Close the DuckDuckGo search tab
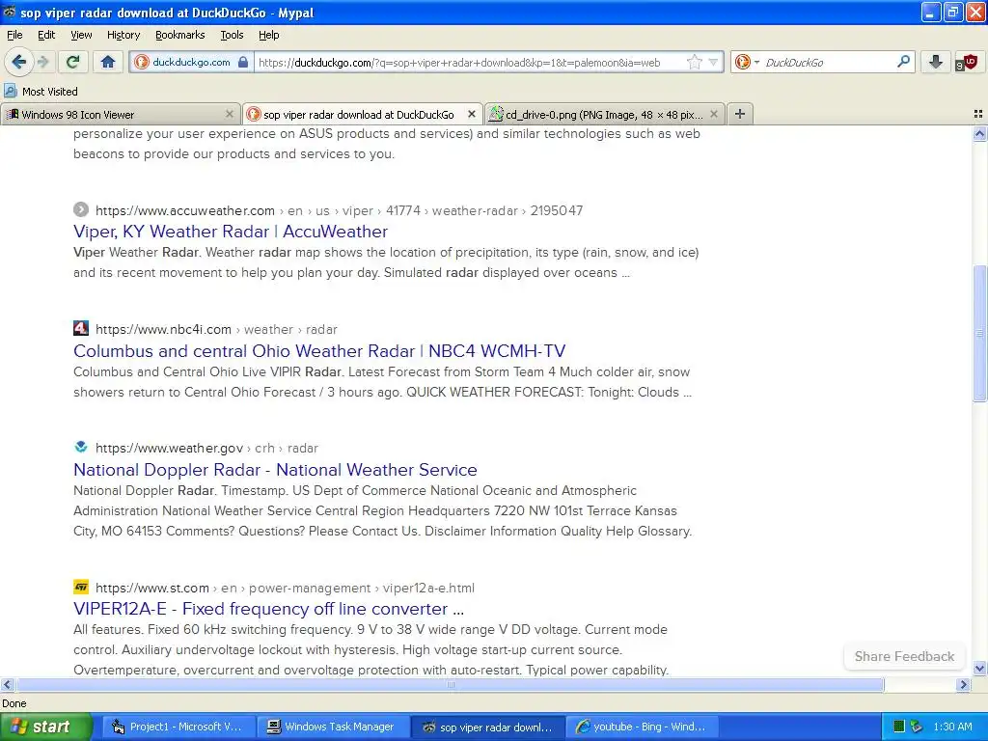The height and width of the screenshot is (741, 988). (x=471, y=114)
